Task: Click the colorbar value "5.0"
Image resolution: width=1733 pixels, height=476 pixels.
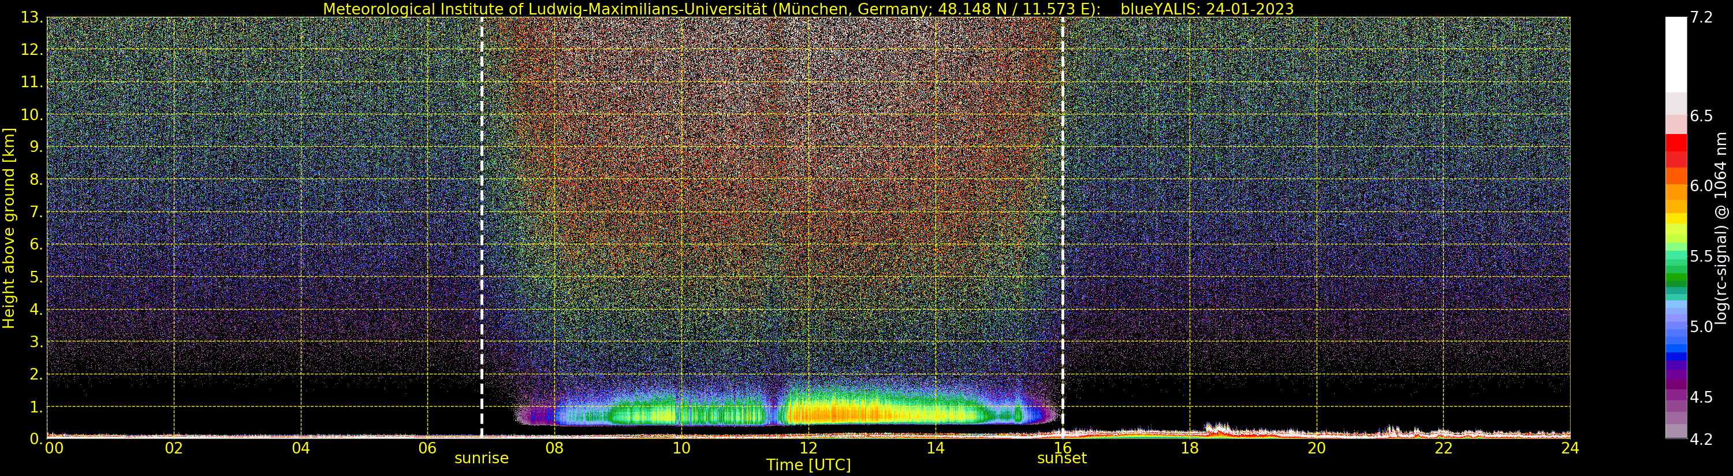Action: click(1701, 326)
